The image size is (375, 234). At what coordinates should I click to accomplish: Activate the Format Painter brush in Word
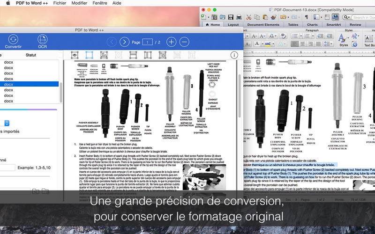(x=274, y=17)
